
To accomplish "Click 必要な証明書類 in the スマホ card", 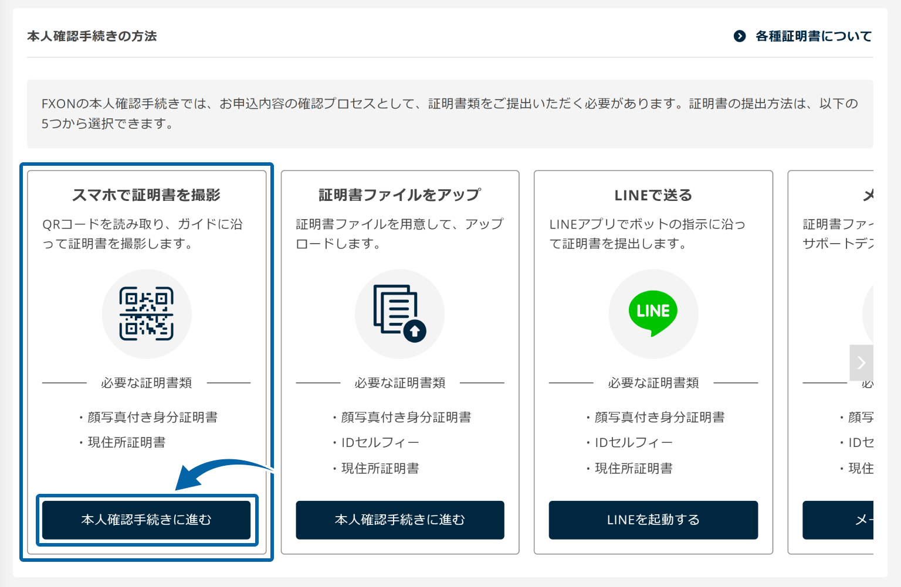I will click(x=147, y=383).
